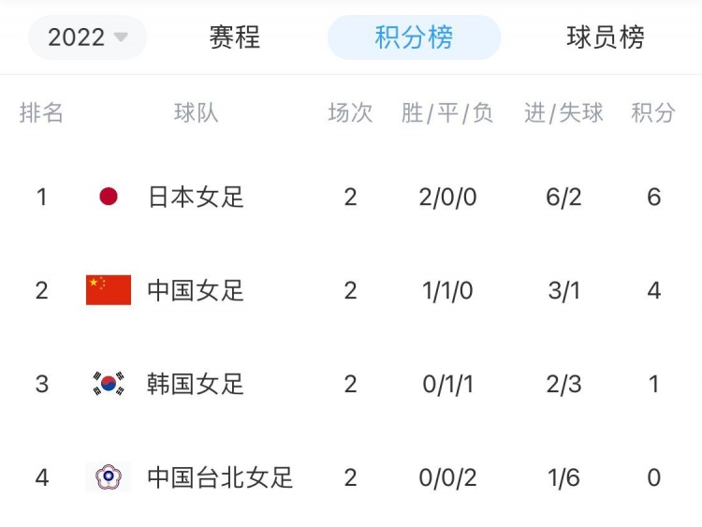Open the 中国女足 team page

click(x=196, y=290)
